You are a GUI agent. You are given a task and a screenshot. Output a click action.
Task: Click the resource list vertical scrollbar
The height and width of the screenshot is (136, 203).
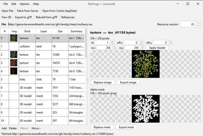coord(86,43)
